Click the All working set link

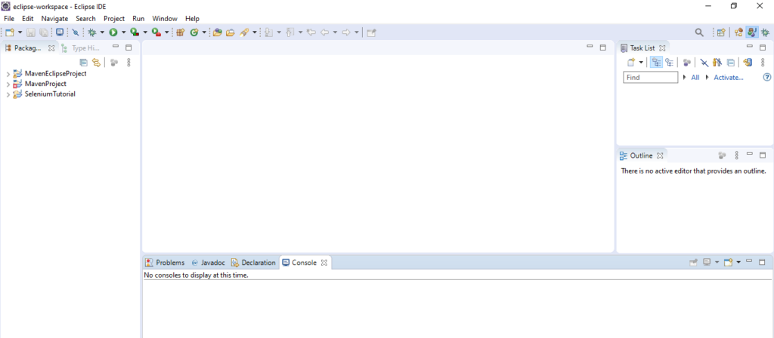coord(695,78)
